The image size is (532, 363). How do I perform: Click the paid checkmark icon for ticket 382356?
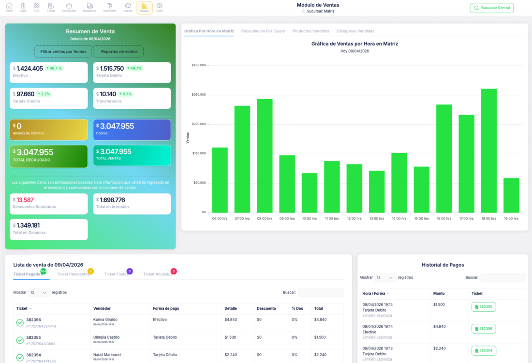[x=20, y=323]
